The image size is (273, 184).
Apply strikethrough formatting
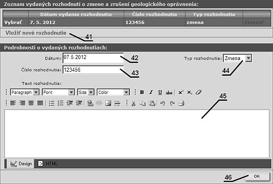coord(169,92)
